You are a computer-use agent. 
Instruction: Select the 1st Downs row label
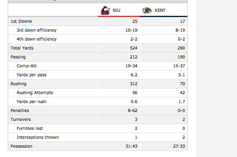[x=21, y=22]
